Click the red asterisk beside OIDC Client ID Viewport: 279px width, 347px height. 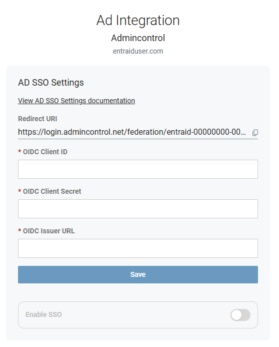(x=19, y=151)
